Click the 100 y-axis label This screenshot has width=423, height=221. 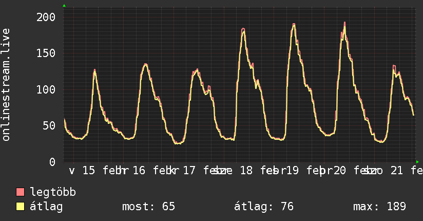46,89
